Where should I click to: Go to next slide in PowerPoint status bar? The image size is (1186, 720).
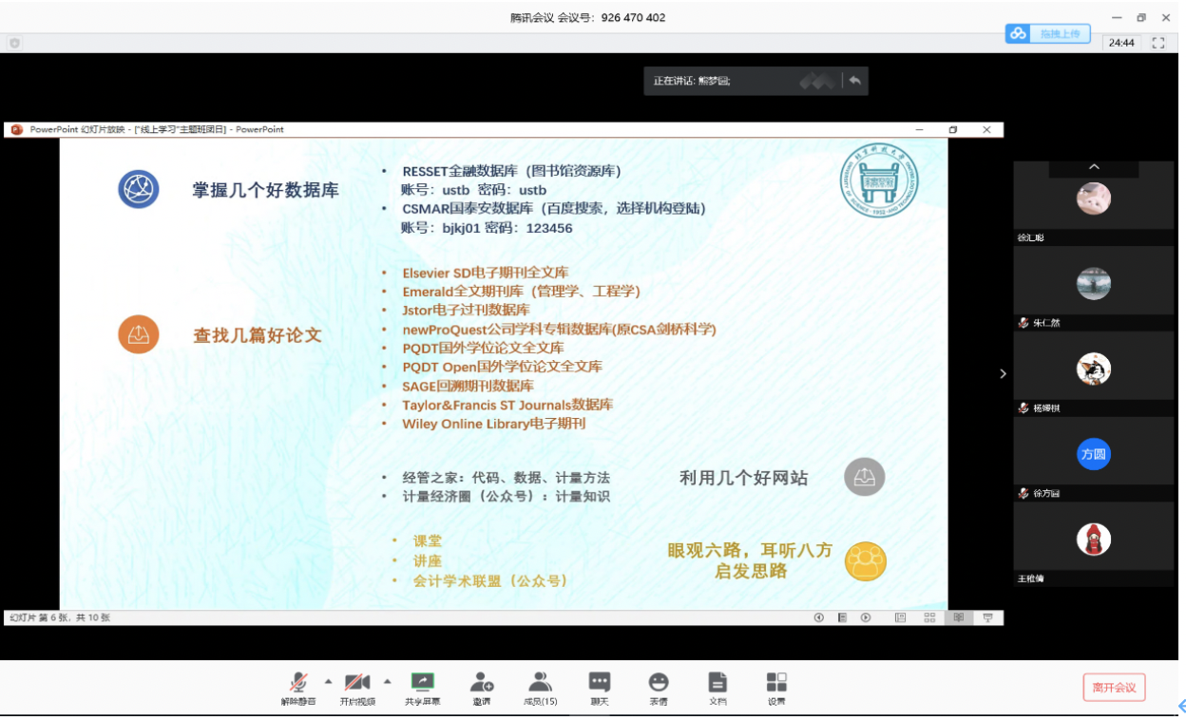[x=866, y=617]
